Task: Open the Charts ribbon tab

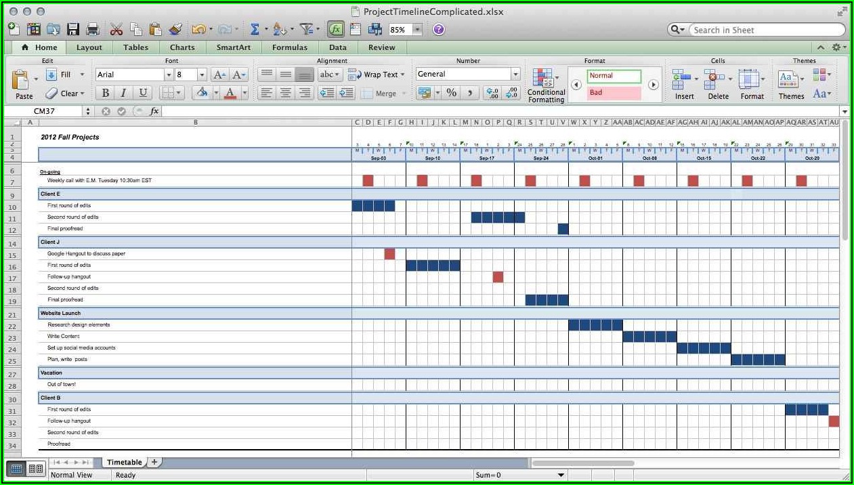Action: tap(182, 47)
